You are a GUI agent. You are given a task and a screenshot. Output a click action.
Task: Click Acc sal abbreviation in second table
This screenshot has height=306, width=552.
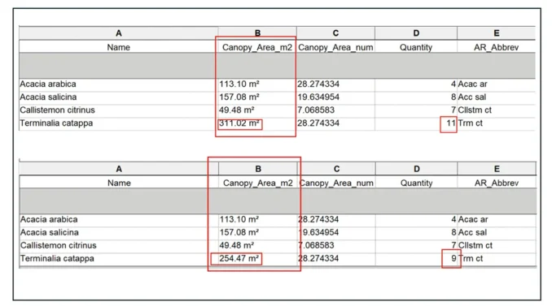[472, 232]
